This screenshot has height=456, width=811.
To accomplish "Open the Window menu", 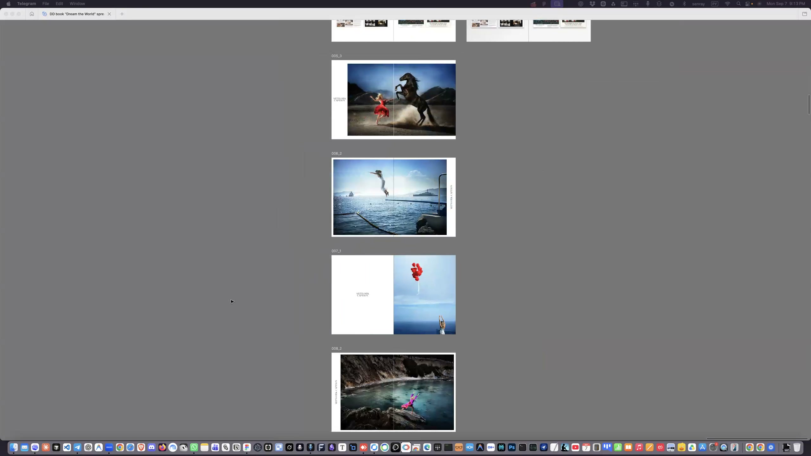I will click(x=77, y=4).
